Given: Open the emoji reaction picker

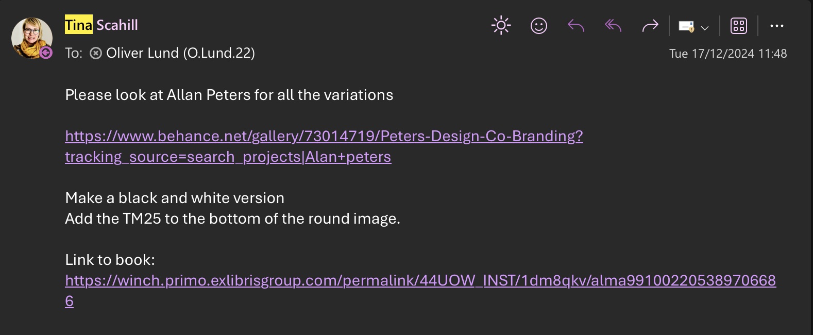Looking at the screenshot, I should 538,25.
